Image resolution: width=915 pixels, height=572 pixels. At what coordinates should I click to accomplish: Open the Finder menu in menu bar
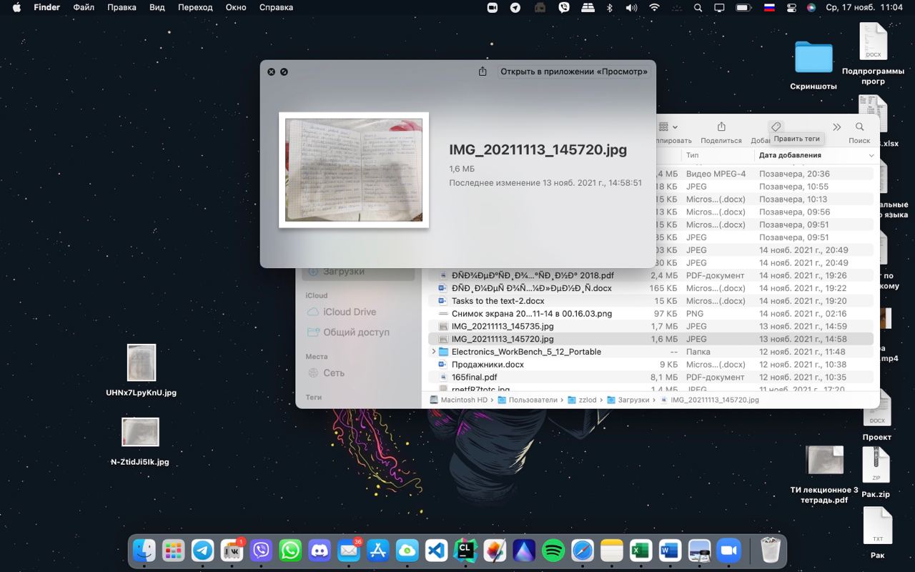[x=47, y=7]
